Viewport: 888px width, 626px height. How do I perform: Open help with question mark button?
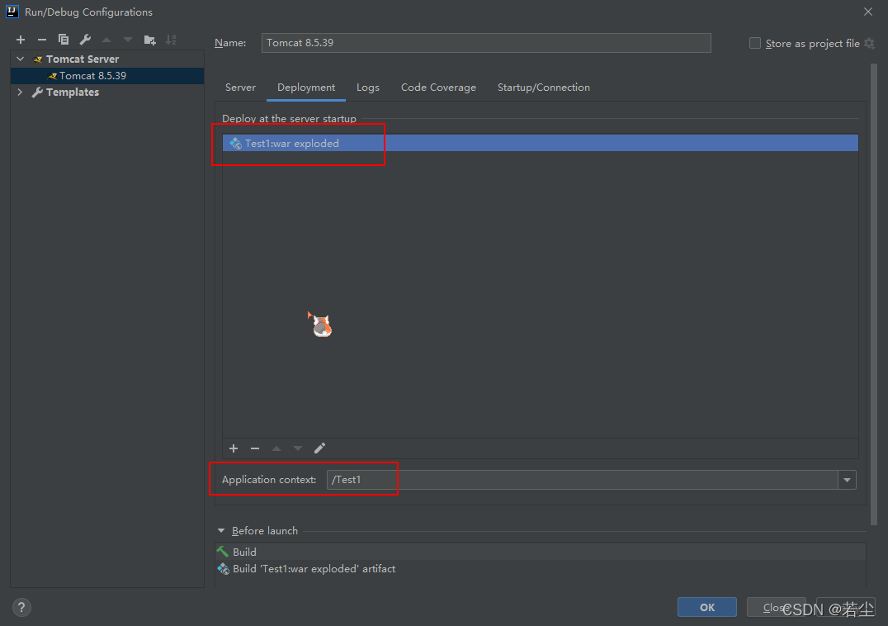click(21, 607)
